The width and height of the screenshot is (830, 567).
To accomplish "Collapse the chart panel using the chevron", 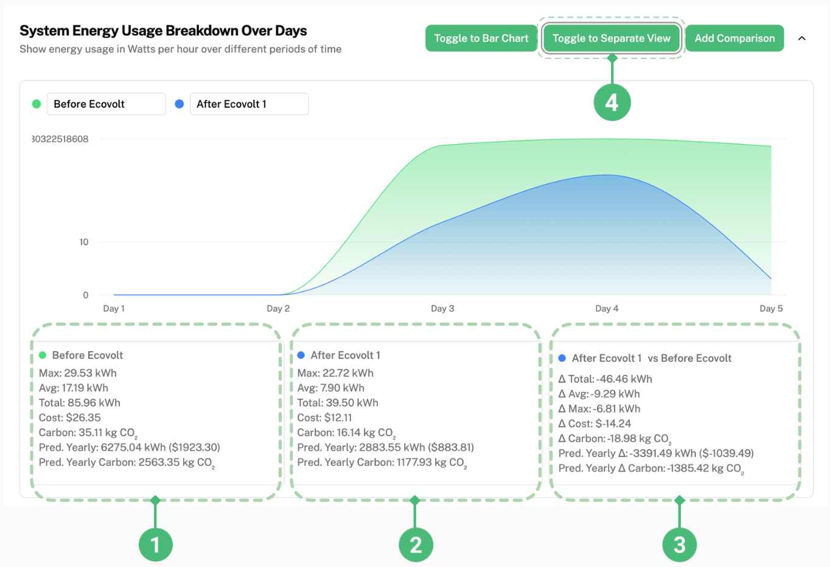I will coord(801,38).
